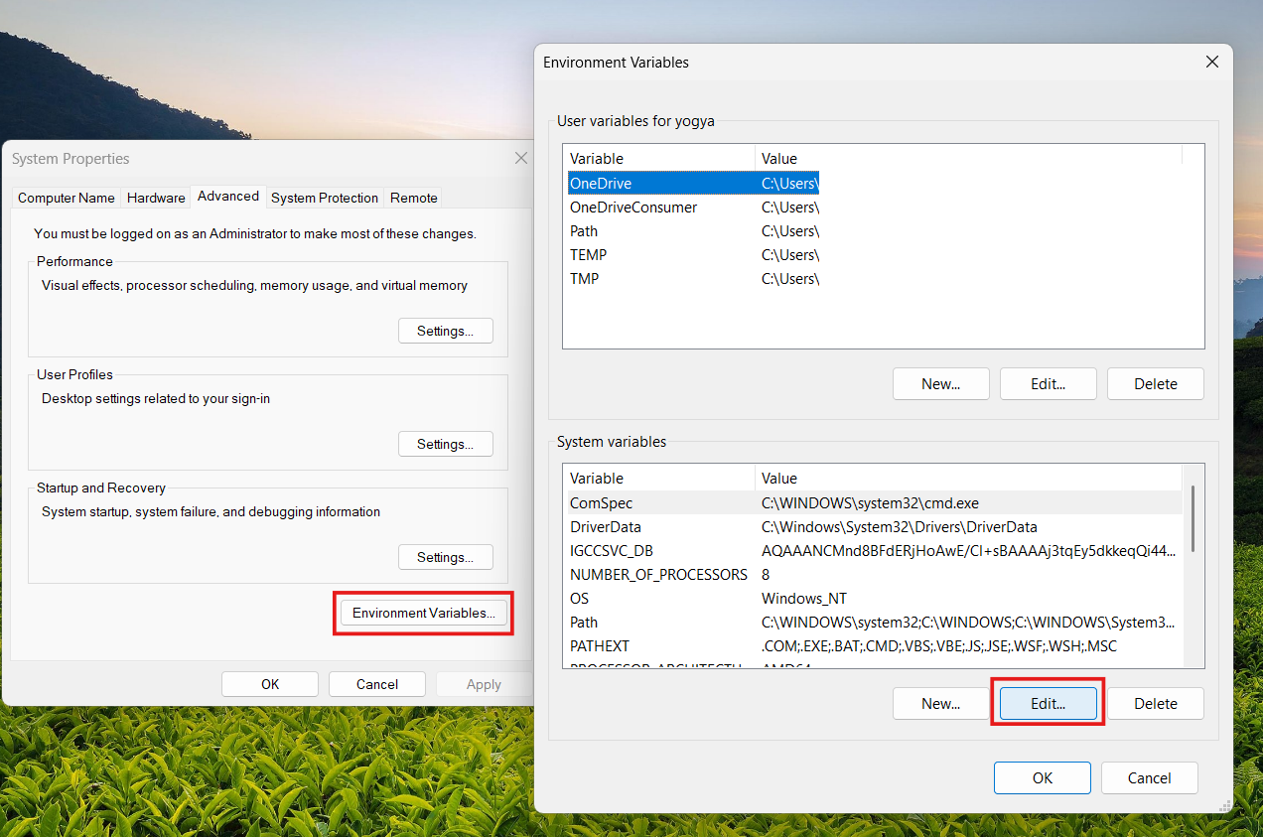Apply changes in System Properties
Viewport: 1263px width, 837px height.
click(x=484, y=683)
